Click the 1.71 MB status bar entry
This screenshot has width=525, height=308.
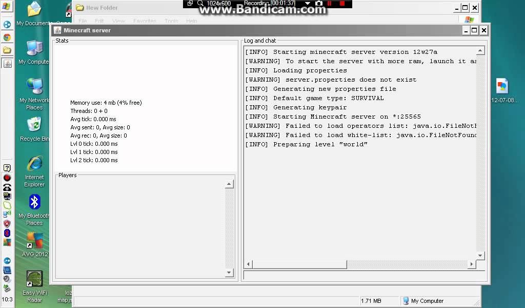[x=371, y=301]
